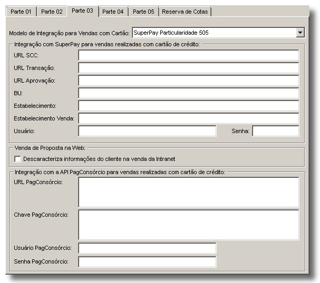Viewport: 320px width, 283px height.
Task: Click into the BU field
Action: (189, 93)
